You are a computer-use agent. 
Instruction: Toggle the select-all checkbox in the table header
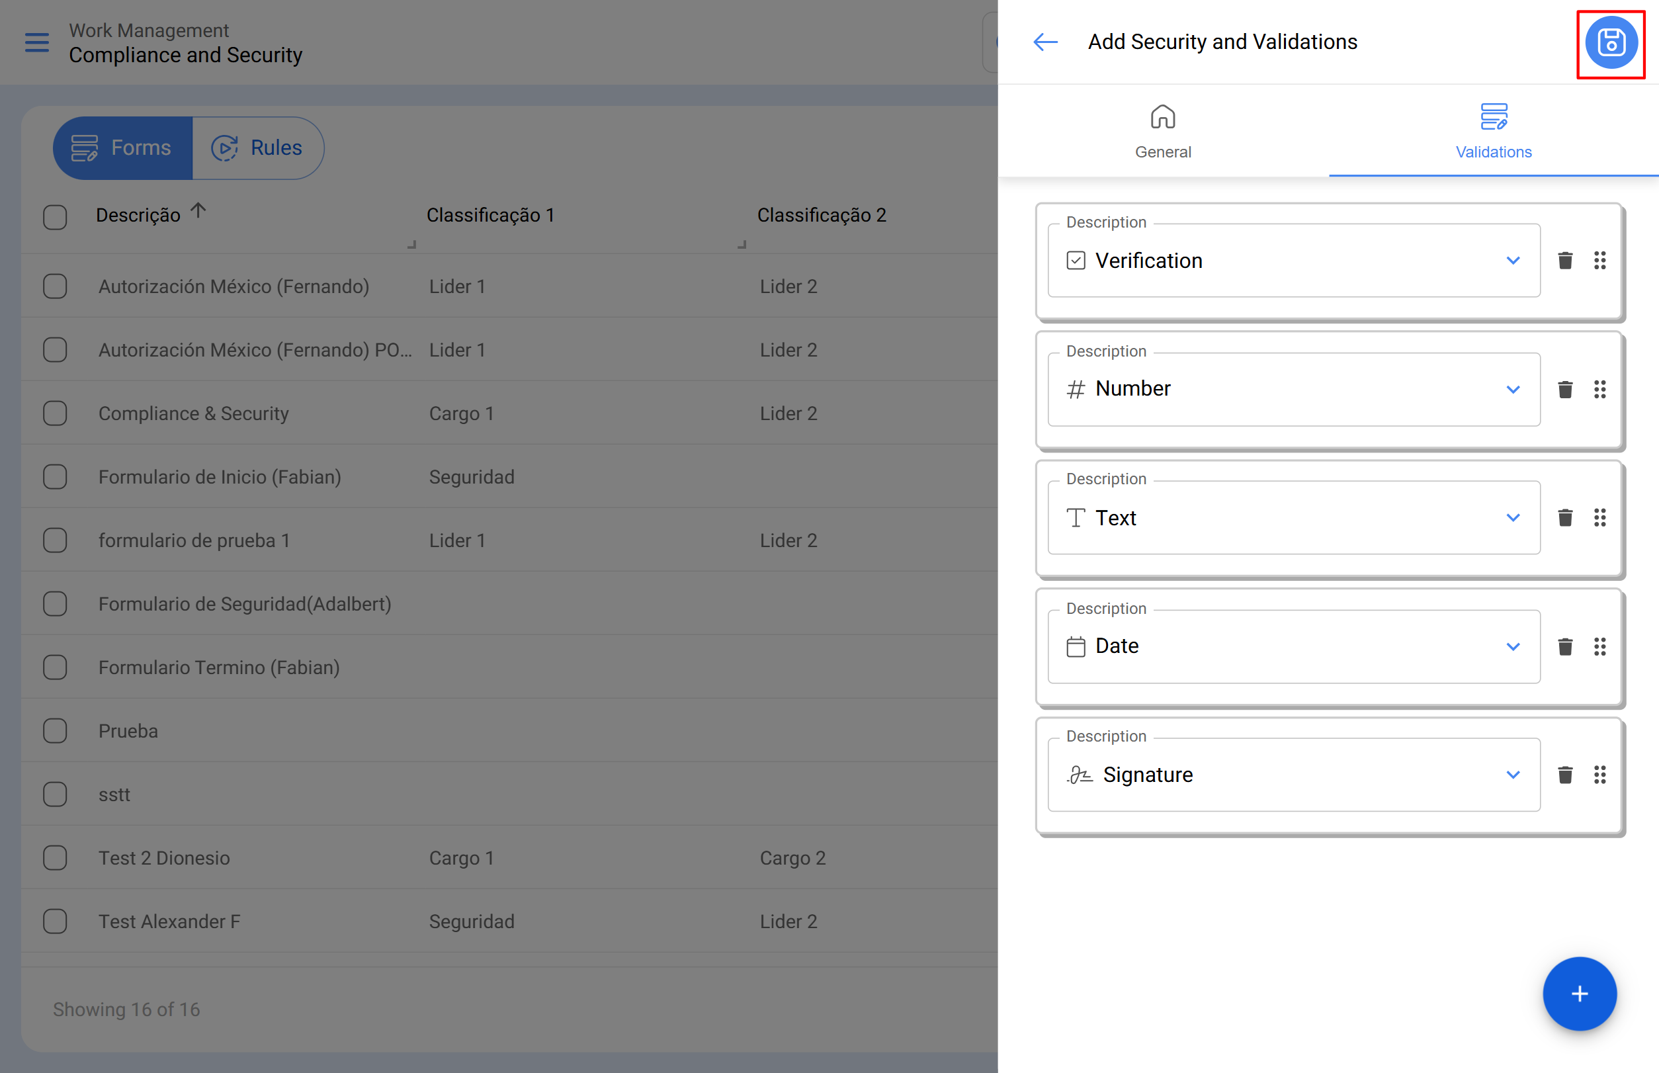click(x=55, y=217)
